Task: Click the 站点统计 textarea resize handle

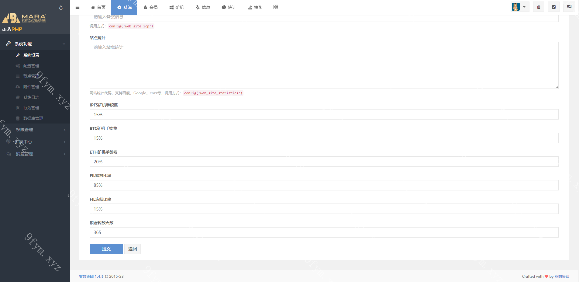Action: (557, 87)
